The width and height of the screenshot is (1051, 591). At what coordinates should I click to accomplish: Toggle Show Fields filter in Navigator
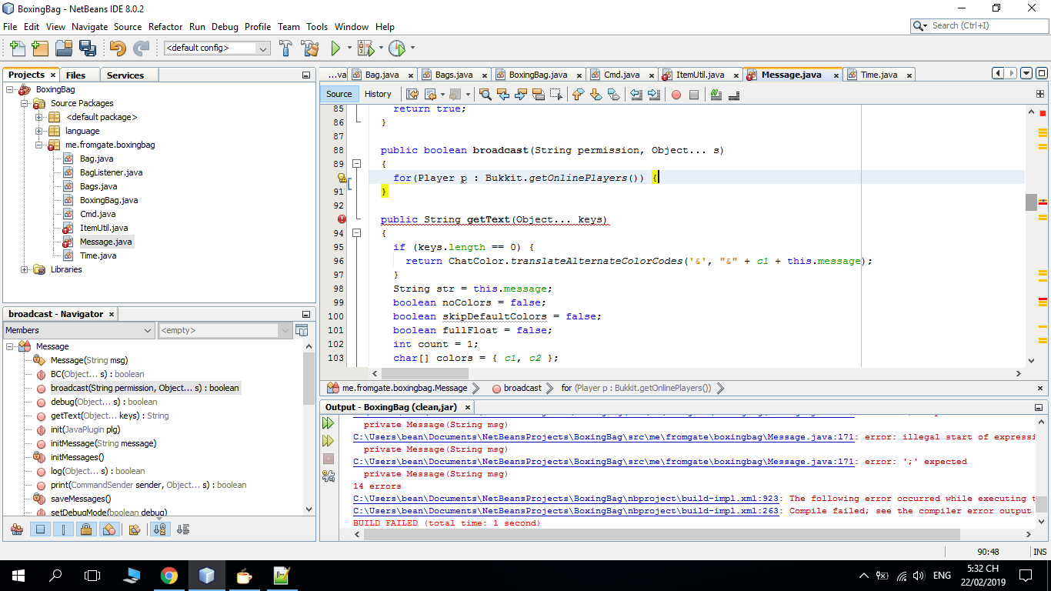coord(41,529)
